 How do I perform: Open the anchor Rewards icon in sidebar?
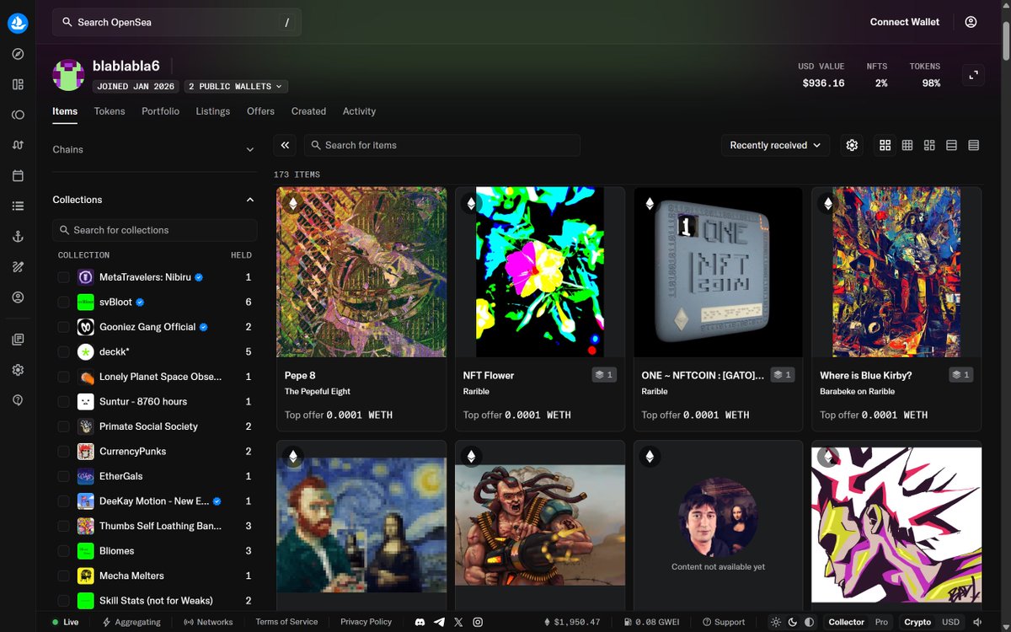pos(18,237)
